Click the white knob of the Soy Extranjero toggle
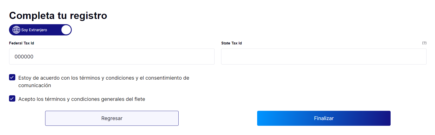The image size is (435, 135). click(x=66, y=30)
